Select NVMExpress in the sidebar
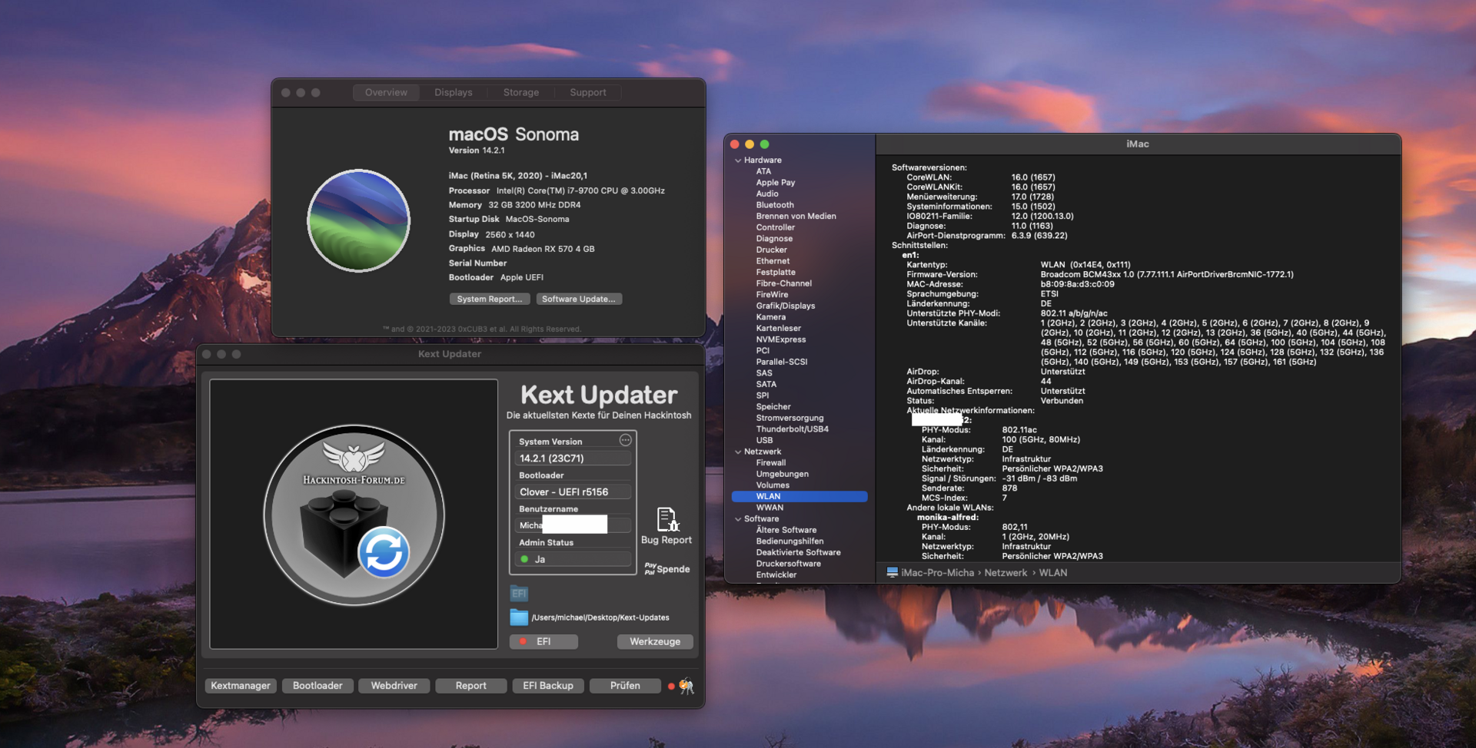The image size is (1476, 748). (781, 339)
